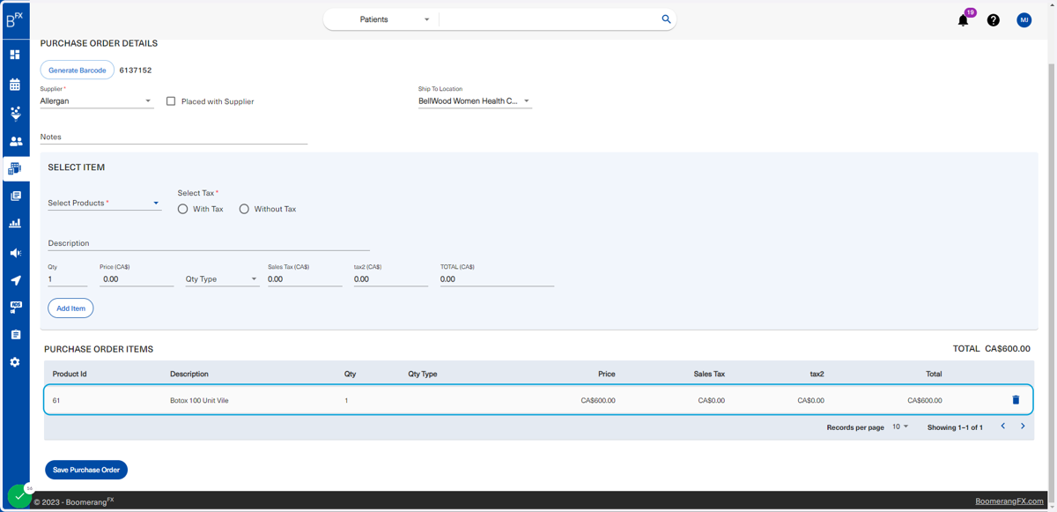
Task: Open the ADS icon in sidebar
Action: click(x=15, y=308)
